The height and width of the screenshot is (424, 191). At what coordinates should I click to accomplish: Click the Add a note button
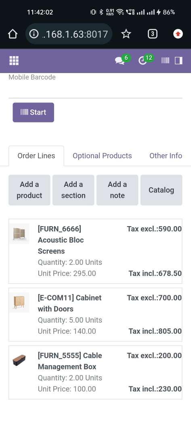[118, 190]
